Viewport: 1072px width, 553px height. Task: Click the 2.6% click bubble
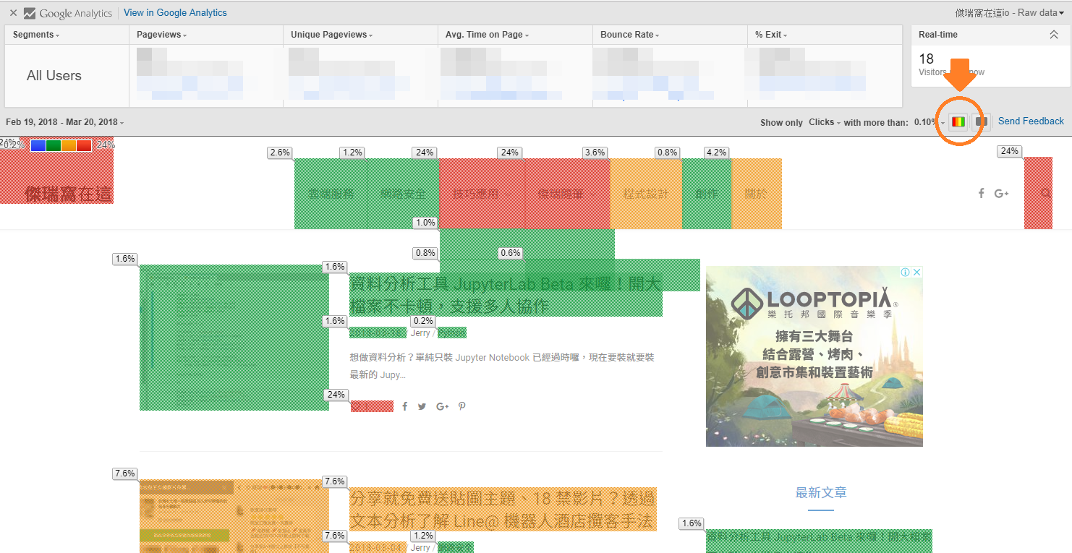coord(280,153)
